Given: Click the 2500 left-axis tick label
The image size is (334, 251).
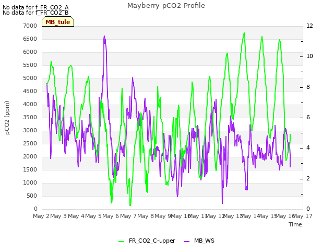Looking at the screenshot, I should [30, 143].
